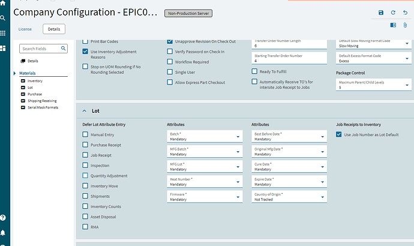Collapse the Lot section chevron
The image size is (414, 246).
(x=84, y=111)
